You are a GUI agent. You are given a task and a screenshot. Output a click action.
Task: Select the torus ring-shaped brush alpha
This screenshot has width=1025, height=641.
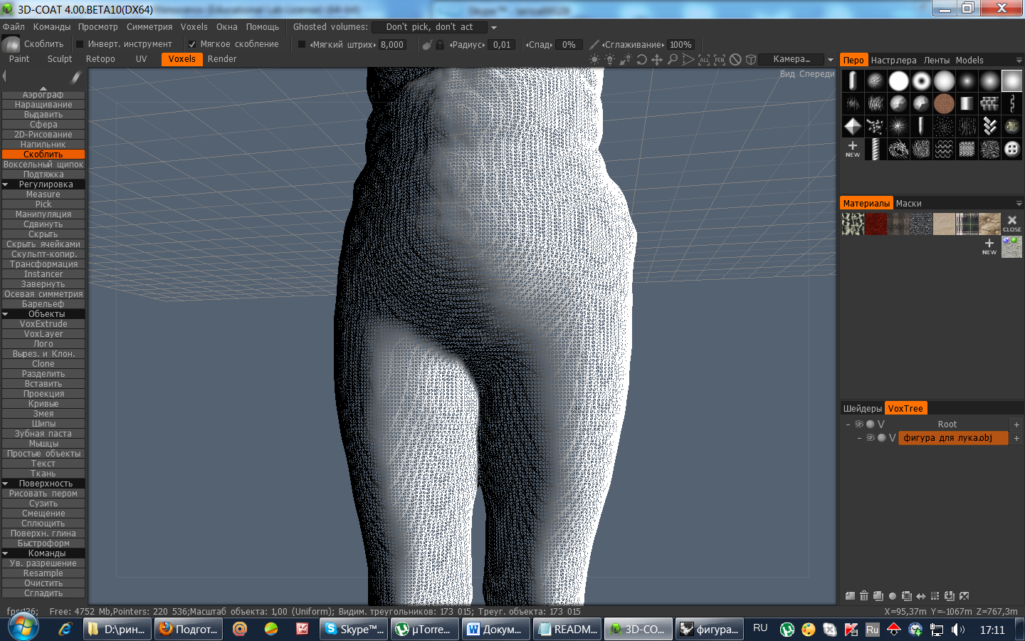[x=921, y=81]
